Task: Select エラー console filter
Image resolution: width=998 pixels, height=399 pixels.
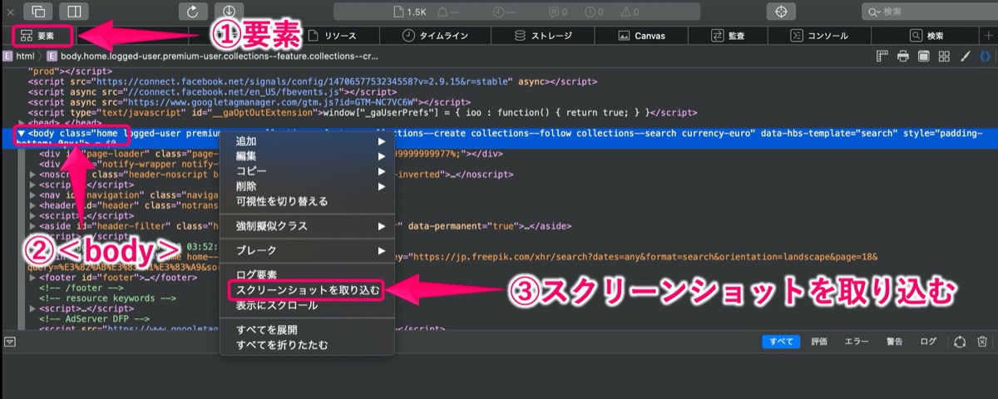Action: 857,342
